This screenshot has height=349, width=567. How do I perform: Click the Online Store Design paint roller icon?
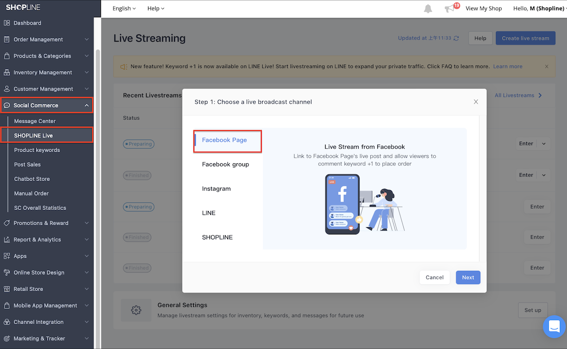[x=7, y=272]
